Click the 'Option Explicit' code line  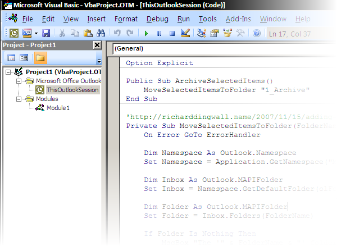coord(160,63)
